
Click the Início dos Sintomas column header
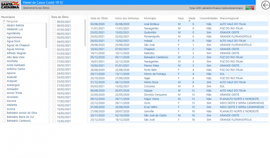(x=127, y=18)
